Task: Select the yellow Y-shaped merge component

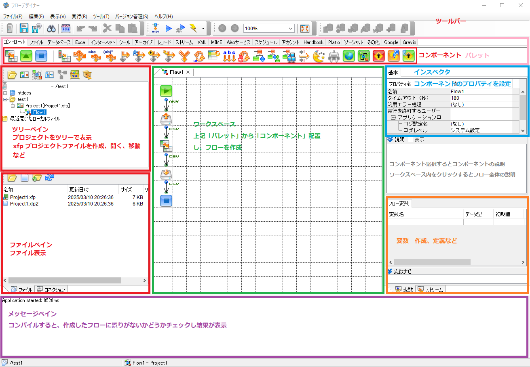Action: pyautogui.click(x=184, y=56)
